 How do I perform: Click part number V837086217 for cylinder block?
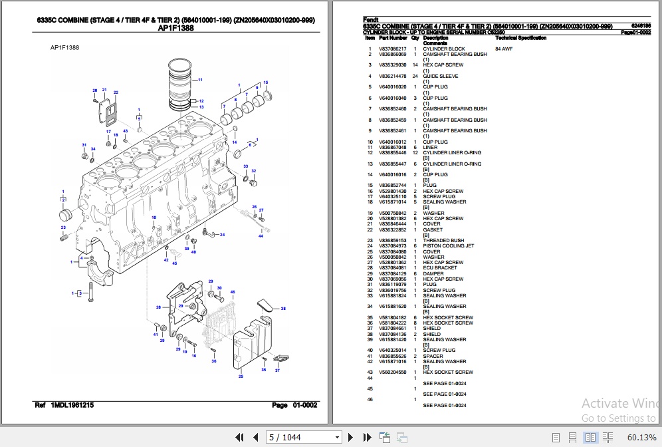click(x=393, y=49)
